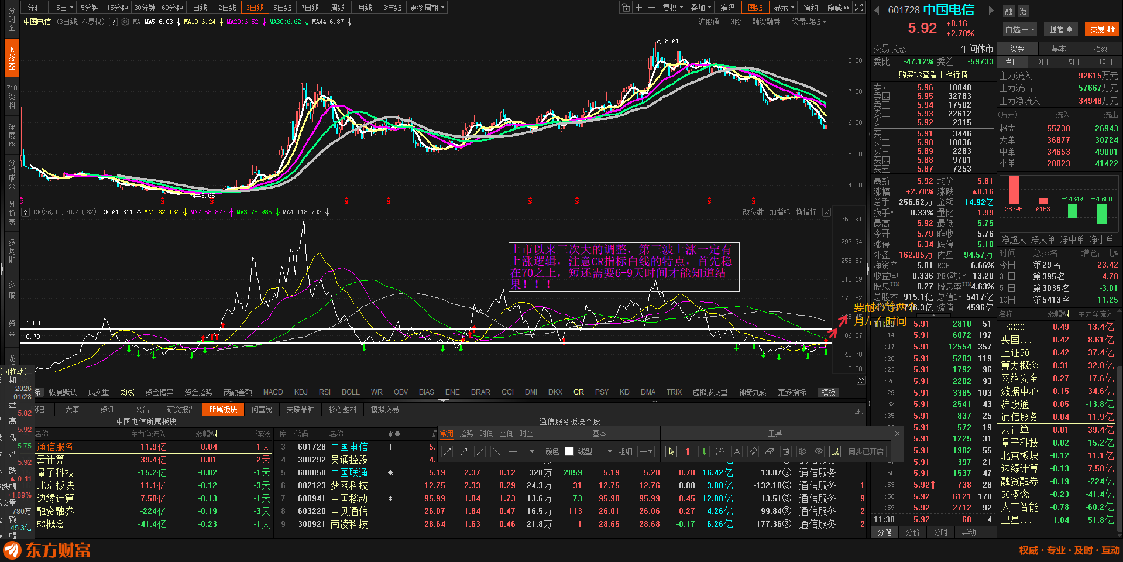Click the lock icon in the chart toolbar
Viewport: 1123px width, 562px height.
(626, 8)
